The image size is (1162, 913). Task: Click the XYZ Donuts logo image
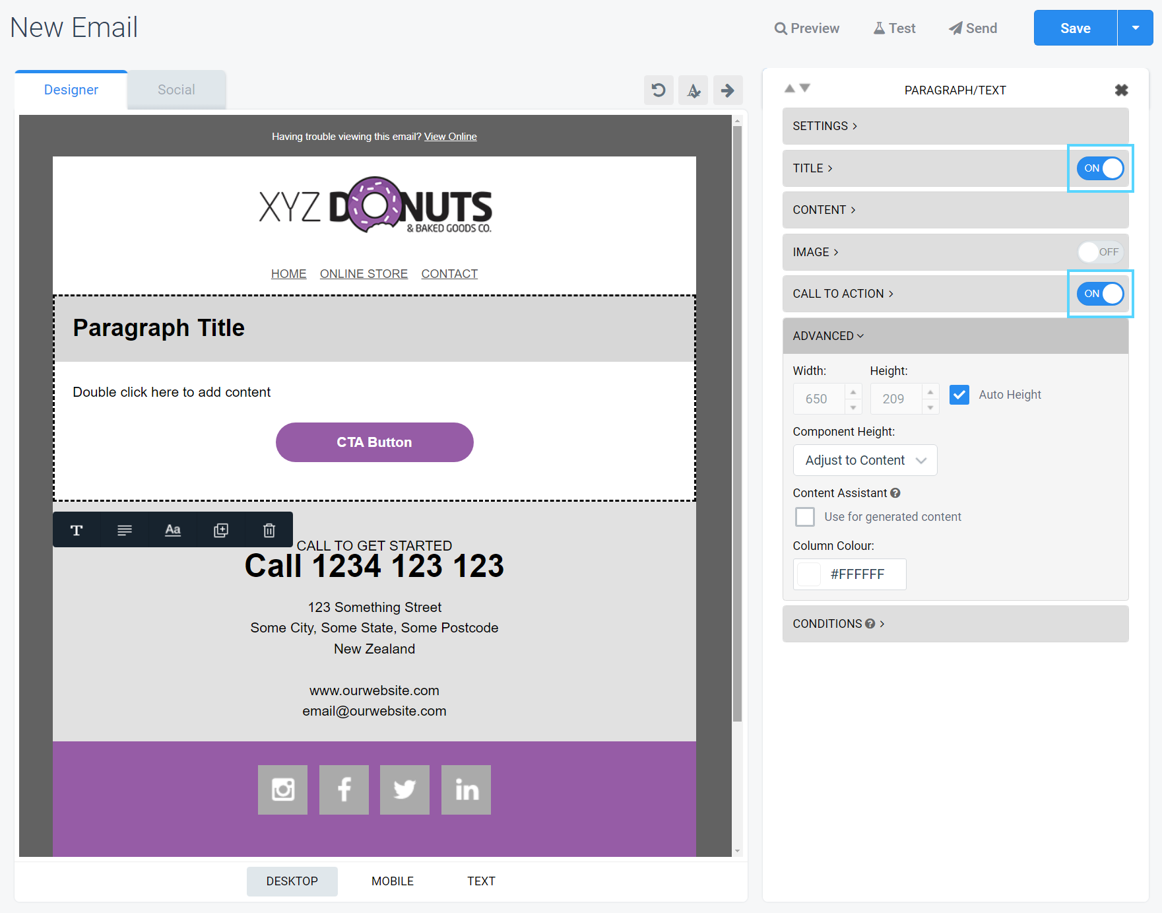(x=375, y=205)
